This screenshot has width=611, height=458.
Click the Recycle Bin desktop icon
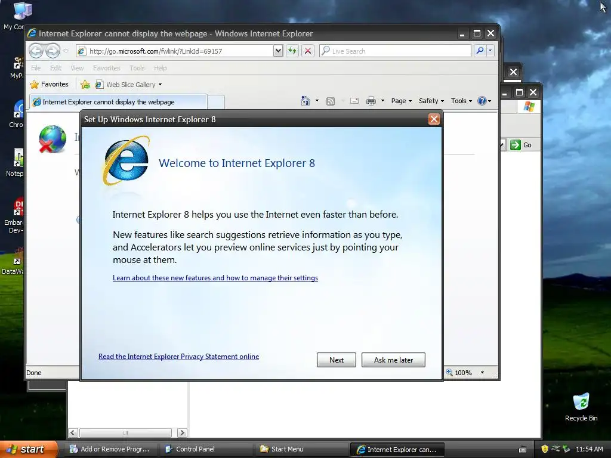581,407
